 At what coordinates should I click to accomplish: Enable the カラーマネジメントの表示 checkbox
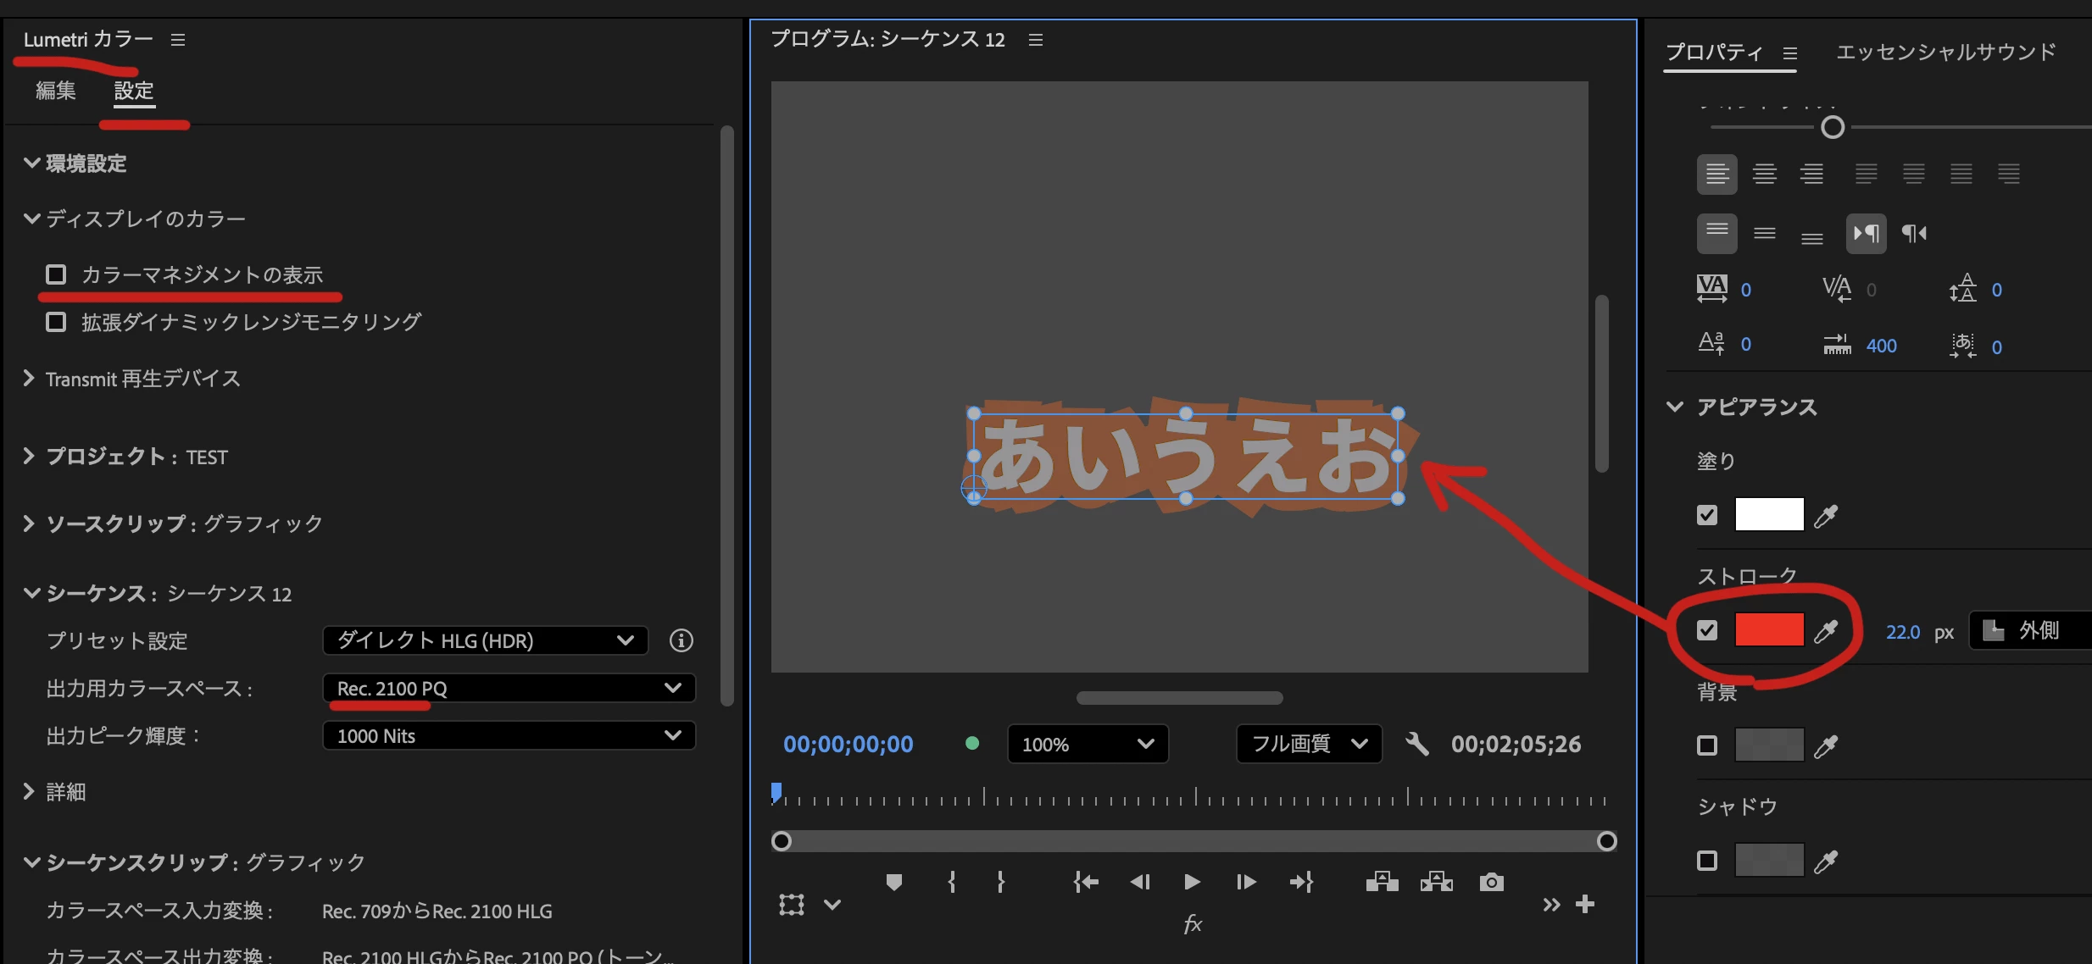point(56,274)
